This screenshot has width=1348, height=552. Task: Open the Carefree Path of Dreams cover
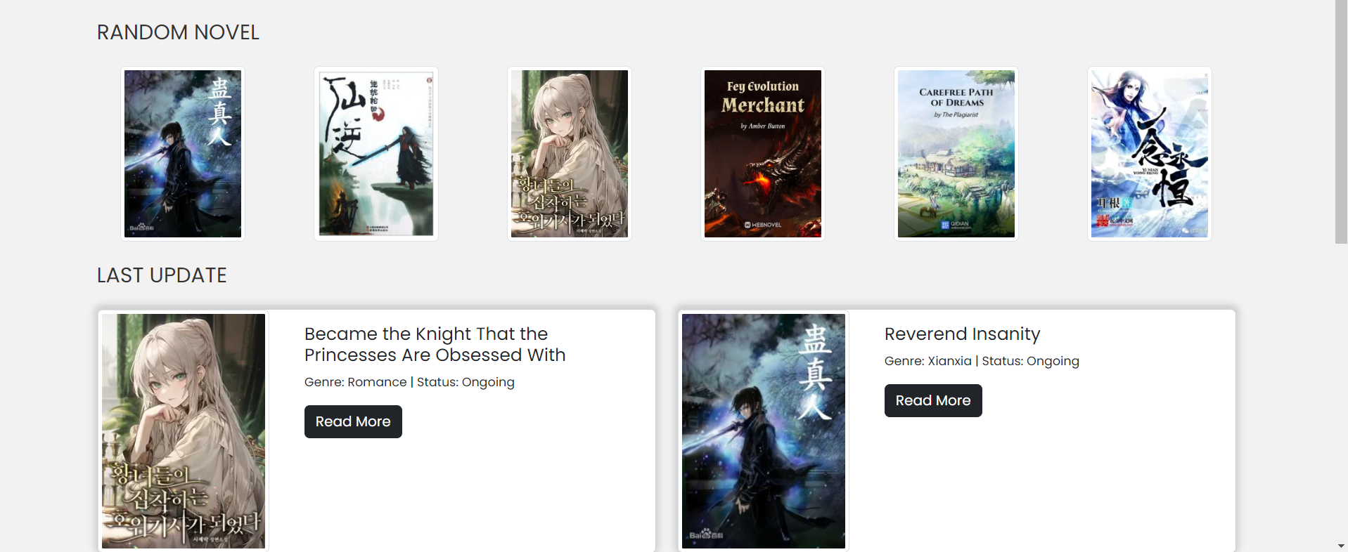pyautogui.click(x=956, y=154)
